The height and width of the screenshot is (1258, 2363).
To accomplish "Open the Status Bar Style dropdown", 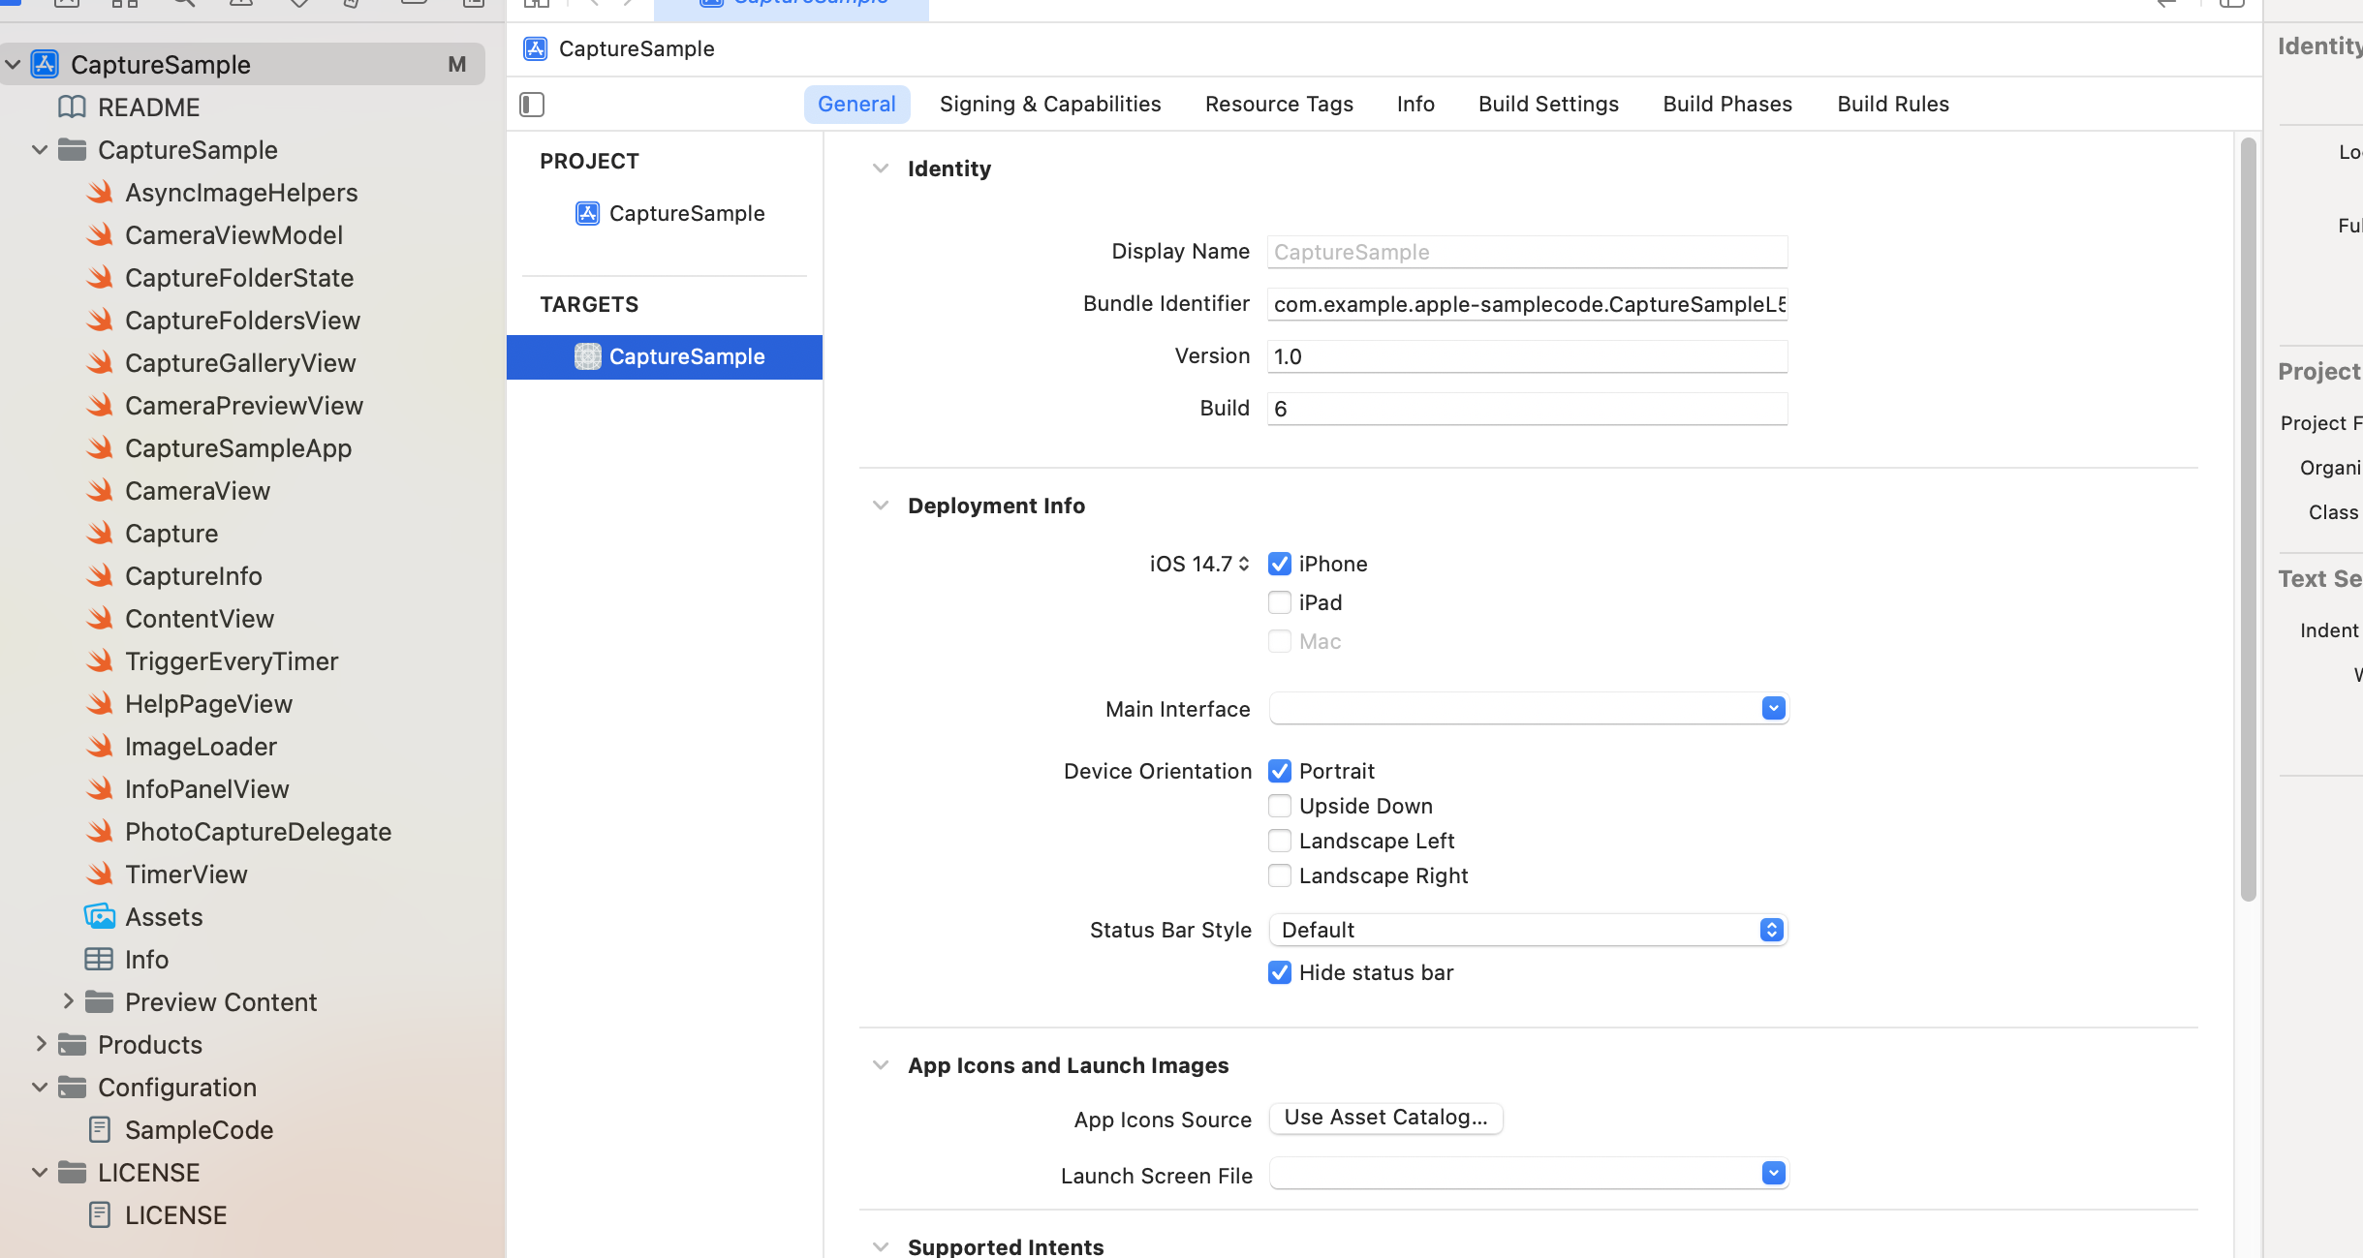I will click(1528, 930).
